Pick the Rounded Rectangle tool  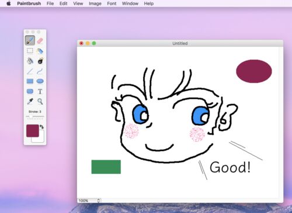coord(30,91)
